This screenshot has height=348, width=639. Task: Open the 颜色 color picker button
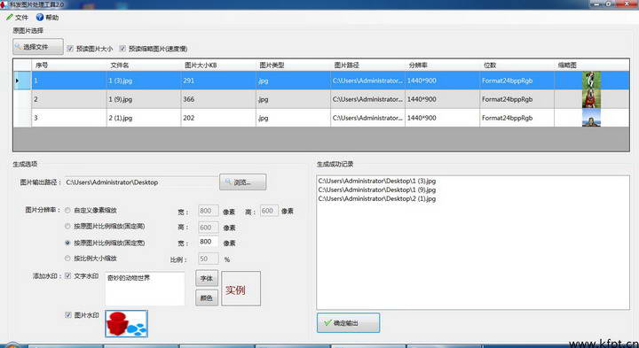click(207, 298)
